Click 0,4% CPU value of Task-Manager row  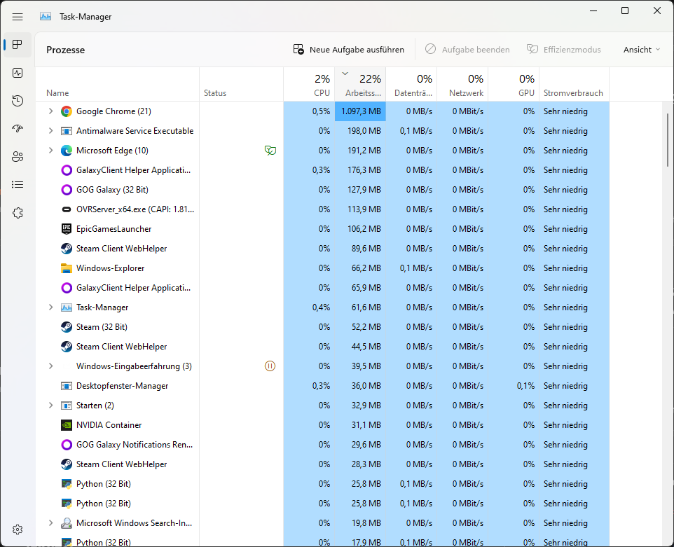[x=321, y=307]
